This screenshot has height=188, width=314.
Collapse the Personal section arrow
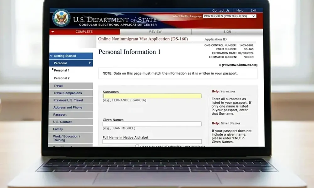click(x=90, y=63)
